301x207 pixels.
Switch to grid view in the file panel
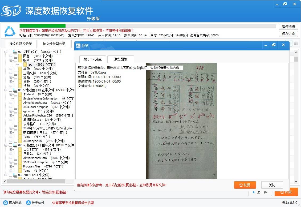pyautogui.click(x=296, y=43)
